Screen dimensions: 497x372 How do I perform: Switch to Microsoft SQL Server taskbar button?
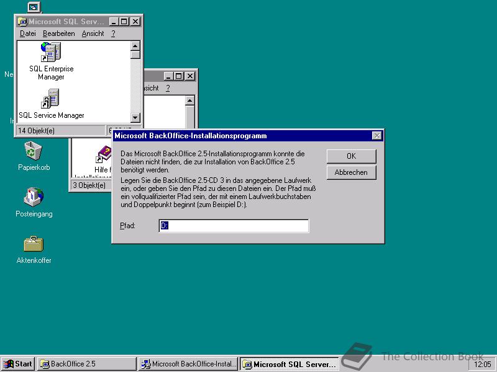point(290,364)
